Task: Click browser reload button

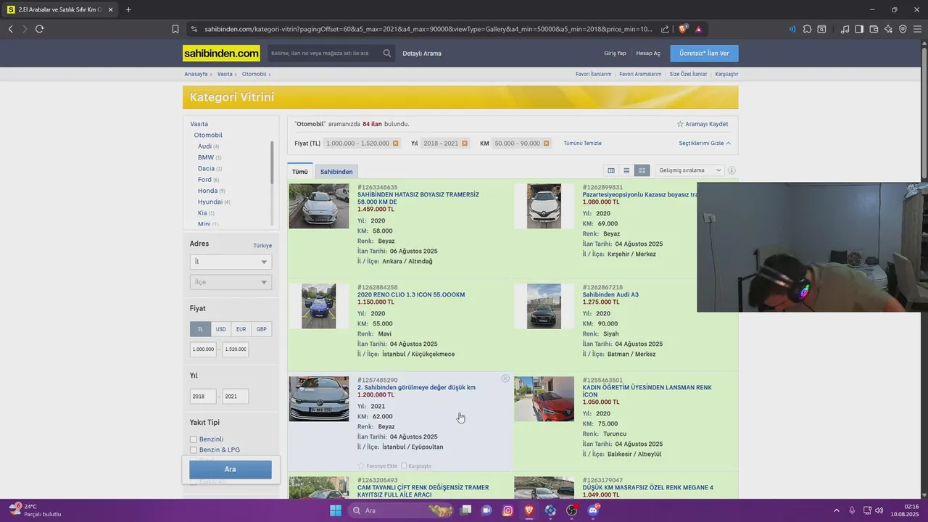Action: coord(39,29)
